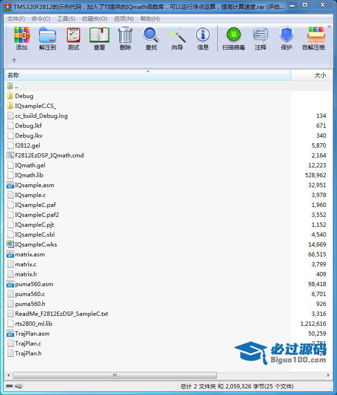Open the 选项(N) menu
Image resolution: width=337 pixels, height=395 pixels.
[123, 19]
